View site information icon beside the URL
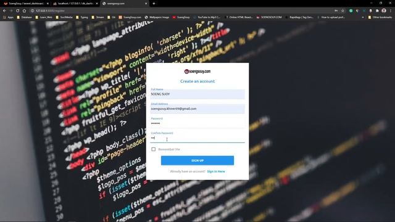Viewport: 395px width, 222px height. 32,11
